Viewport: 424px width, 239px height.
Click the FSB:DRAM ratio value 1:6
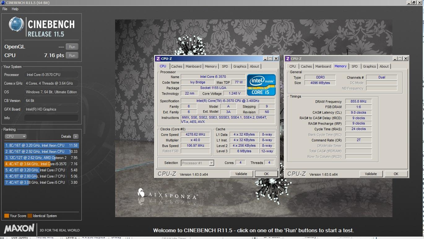[x=358, y=107]
